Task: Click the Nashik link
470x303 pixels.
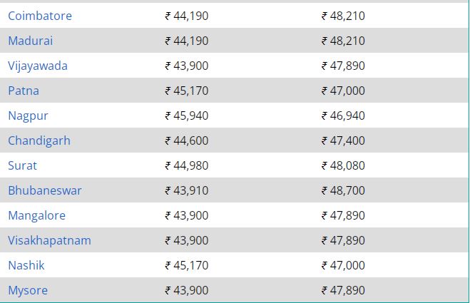Action: pyautogui.click(x=26, y=265)
